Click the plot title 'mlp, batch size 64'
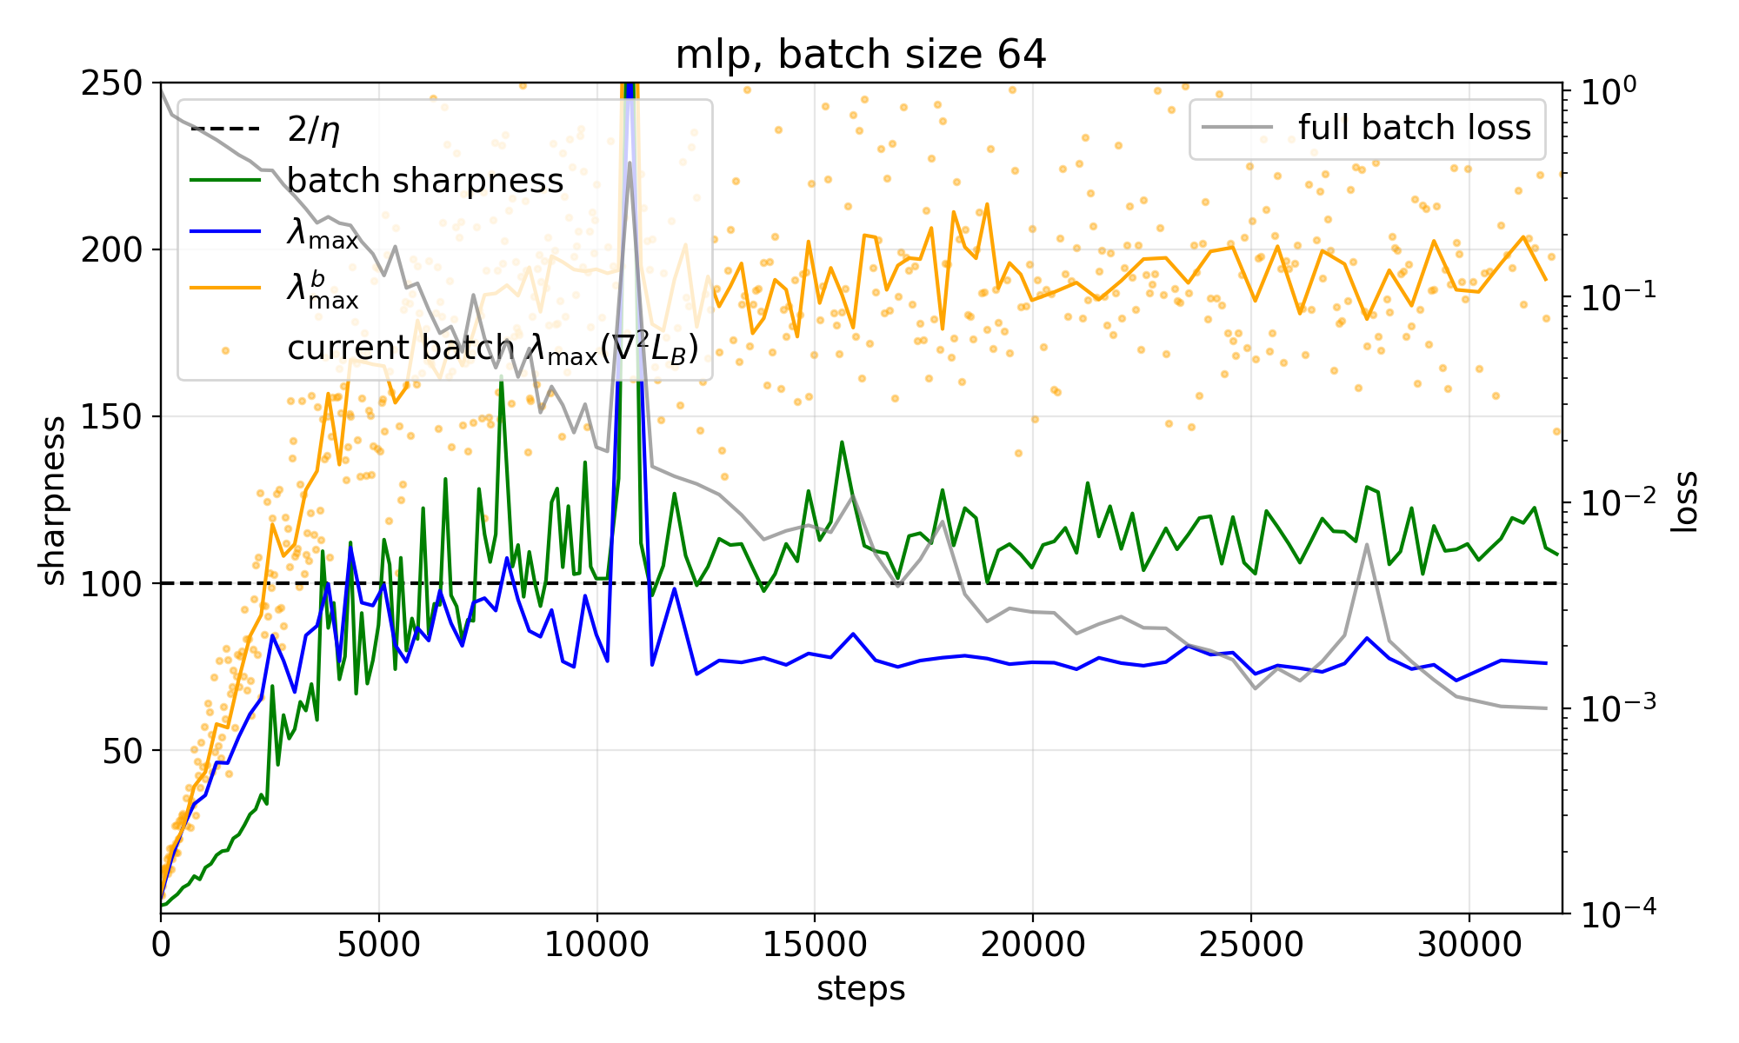Viewport: 1739px width, 1043px height. point(861,55)
